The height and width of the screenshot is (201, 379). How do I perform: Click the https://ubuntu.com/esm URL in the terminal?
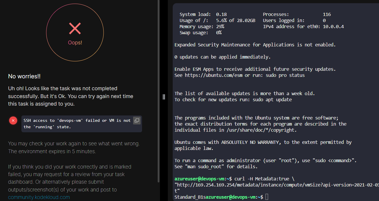(x=214, y=75)
